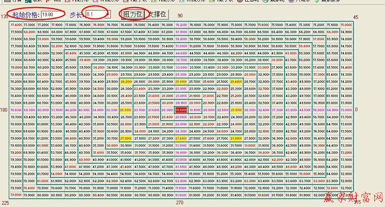Select the yellow highlighted cell 25.4000
Image resolution: width=385 pixels, height=207 pixels.
[236, 82]
